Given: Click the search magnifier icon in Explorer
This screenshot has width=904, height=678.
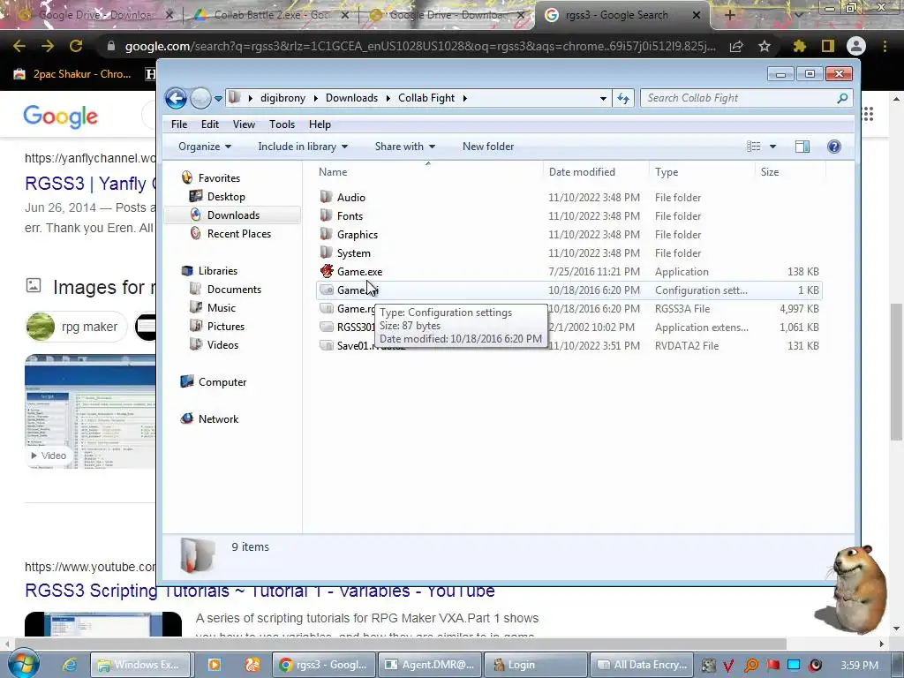Looking at the screenshot, I should tap(842, 98).
